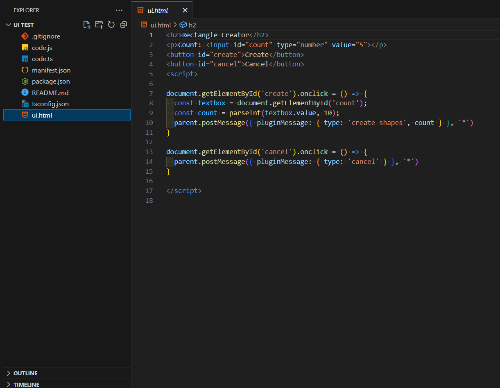Expand the Outline panel
Screen dimensions: 500x388
tap(25, 373)
